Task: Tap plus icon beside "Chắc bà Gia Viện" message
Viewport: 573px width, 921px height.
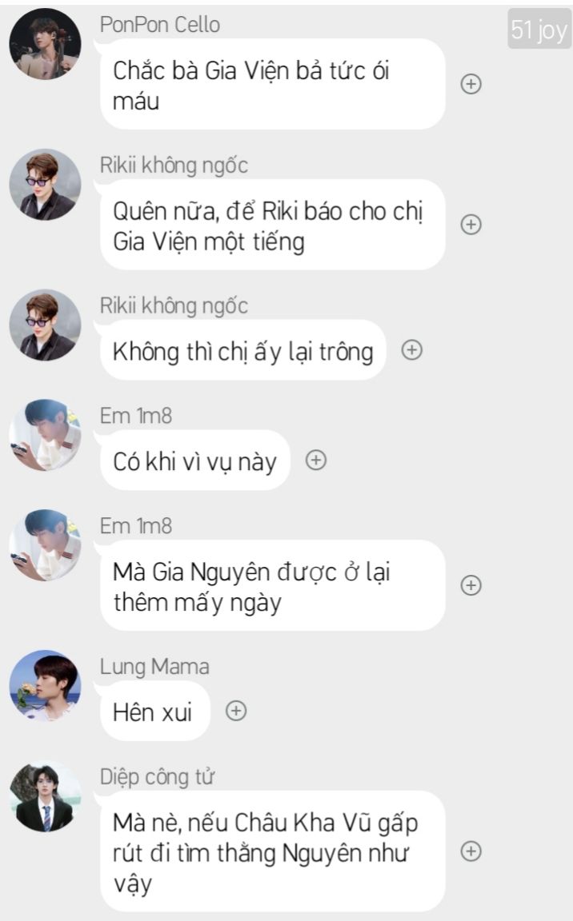Action: (x=471, y=84)
